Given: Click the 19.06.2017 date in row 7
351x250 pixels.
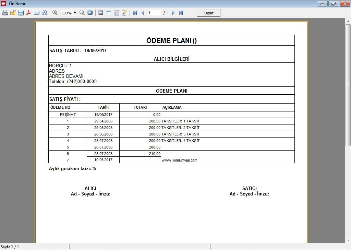Looking at the screenshot, I should pos(103,160).
